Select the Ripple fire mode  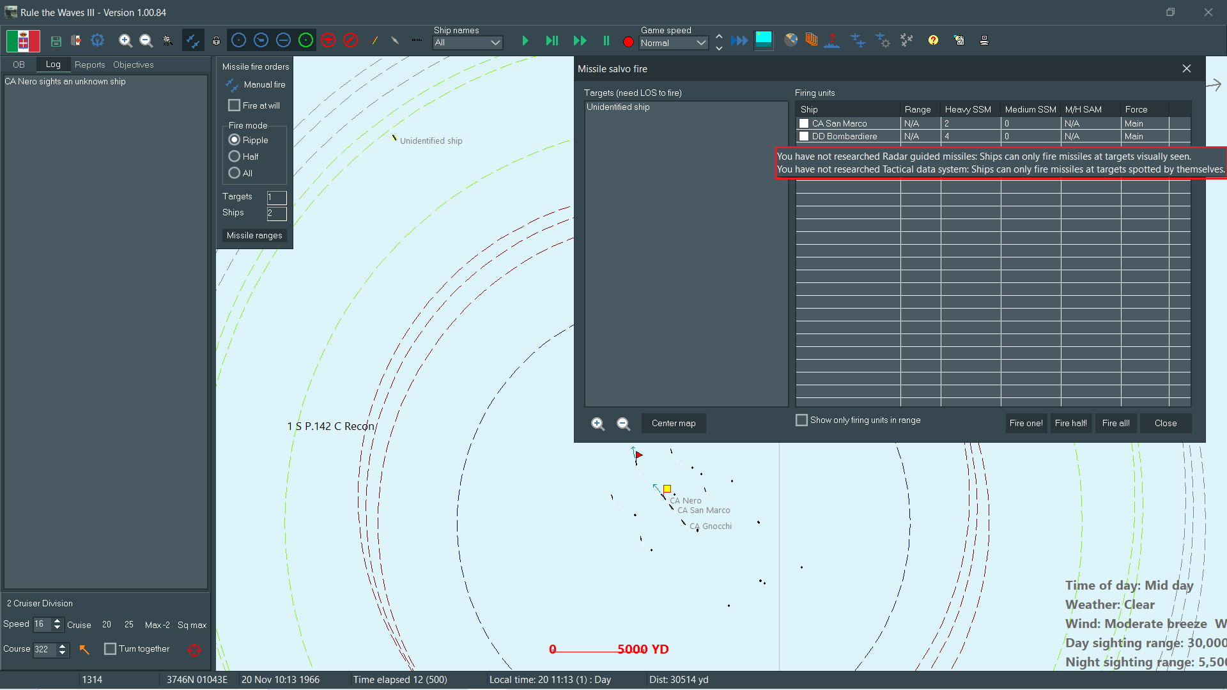235,140
